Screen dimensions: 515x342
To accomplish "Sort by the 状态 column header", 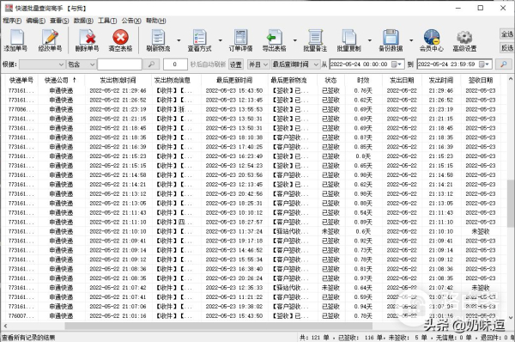I will point(330,80).
